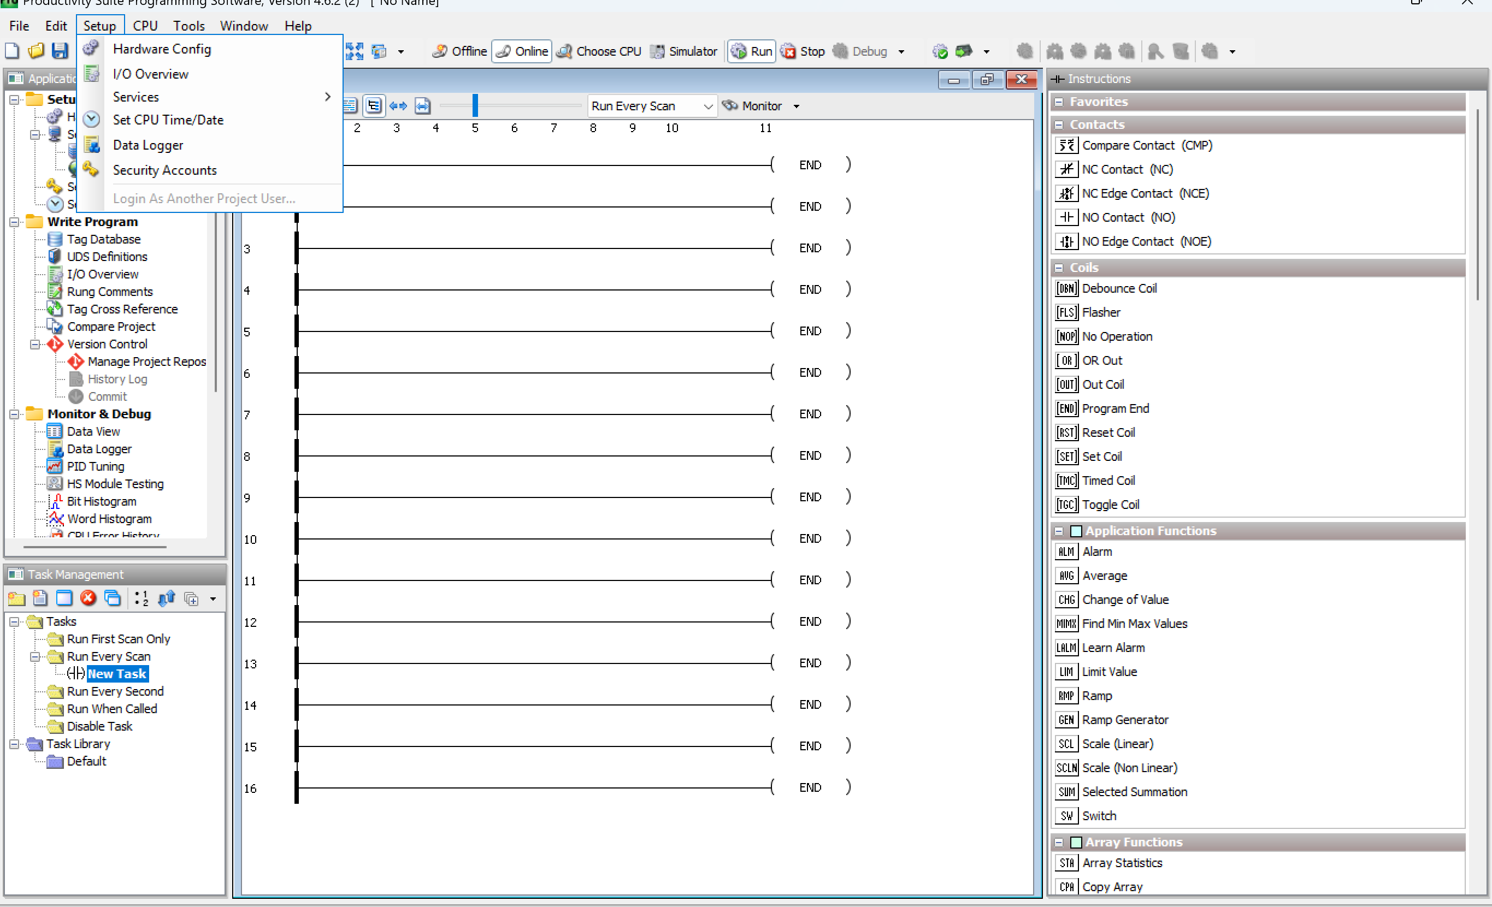Collapse the Run Every Scan folder node

click(35, 656)
